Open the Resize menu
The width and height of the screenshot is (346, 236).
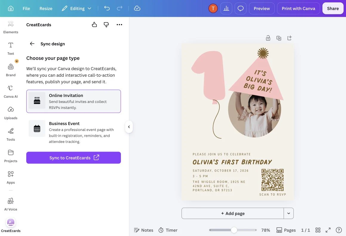[x=46, y=8]
